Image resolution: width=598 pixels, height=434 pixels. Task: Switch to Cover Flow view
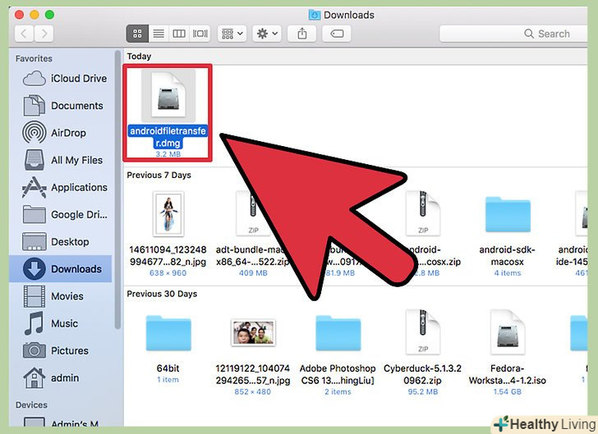pos(200,34)
